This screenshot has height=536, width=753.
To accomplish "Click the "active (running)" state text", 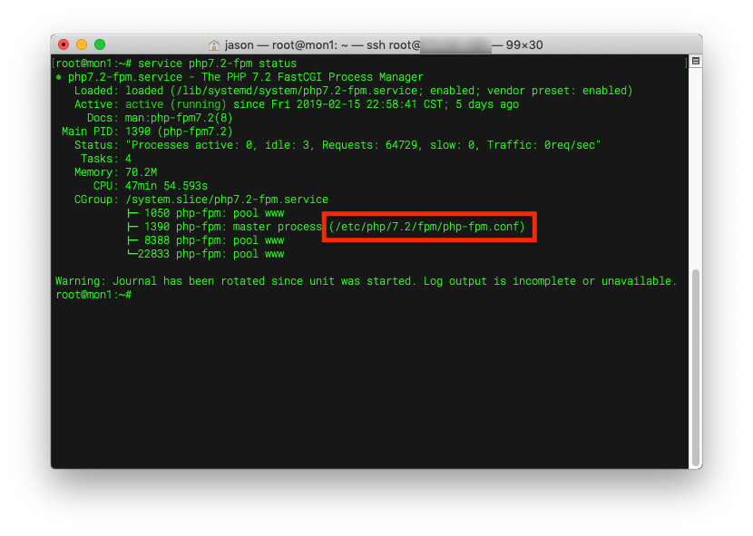I will point(175,104).
